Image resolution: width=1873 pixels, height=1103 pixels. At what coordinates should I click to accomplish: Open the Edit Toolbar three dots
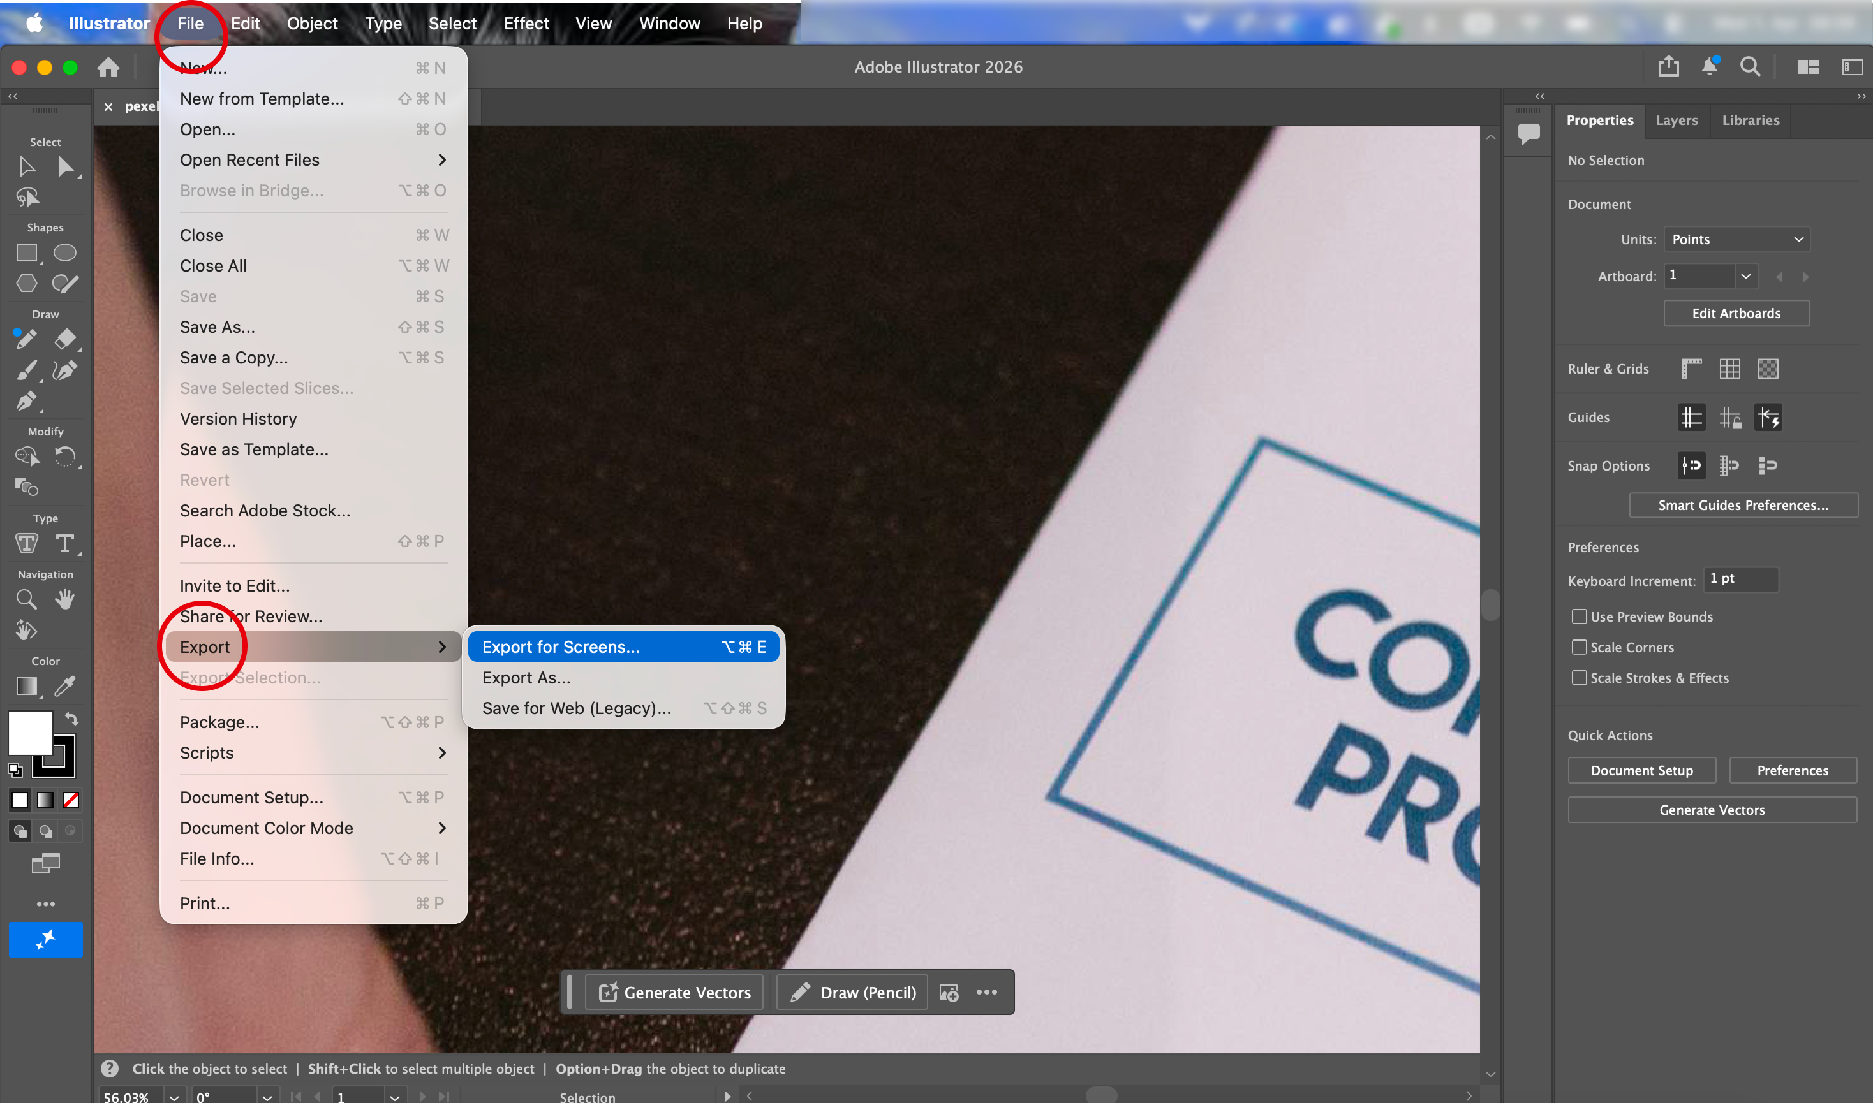coord(45,904)
